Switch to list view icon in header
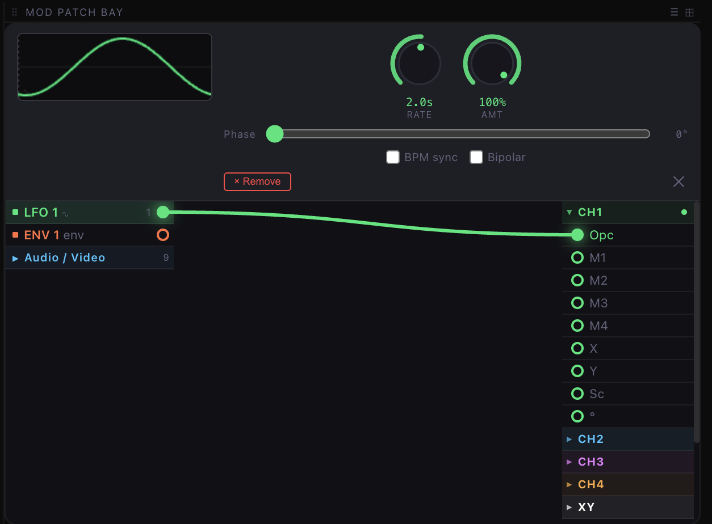Screen dimensions: 712x524 [x=674, y=12]
